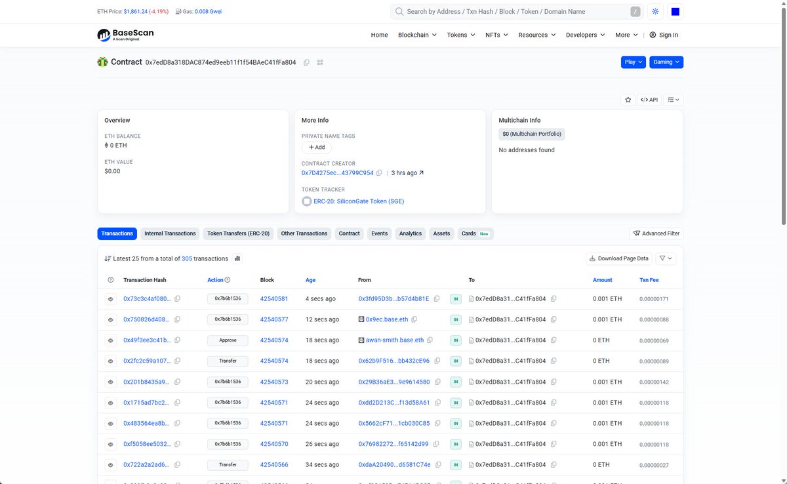Copy From address 0xdd2D213C...f13d58A61
This screenshot has width=787, height=484.
pos(437,403)
